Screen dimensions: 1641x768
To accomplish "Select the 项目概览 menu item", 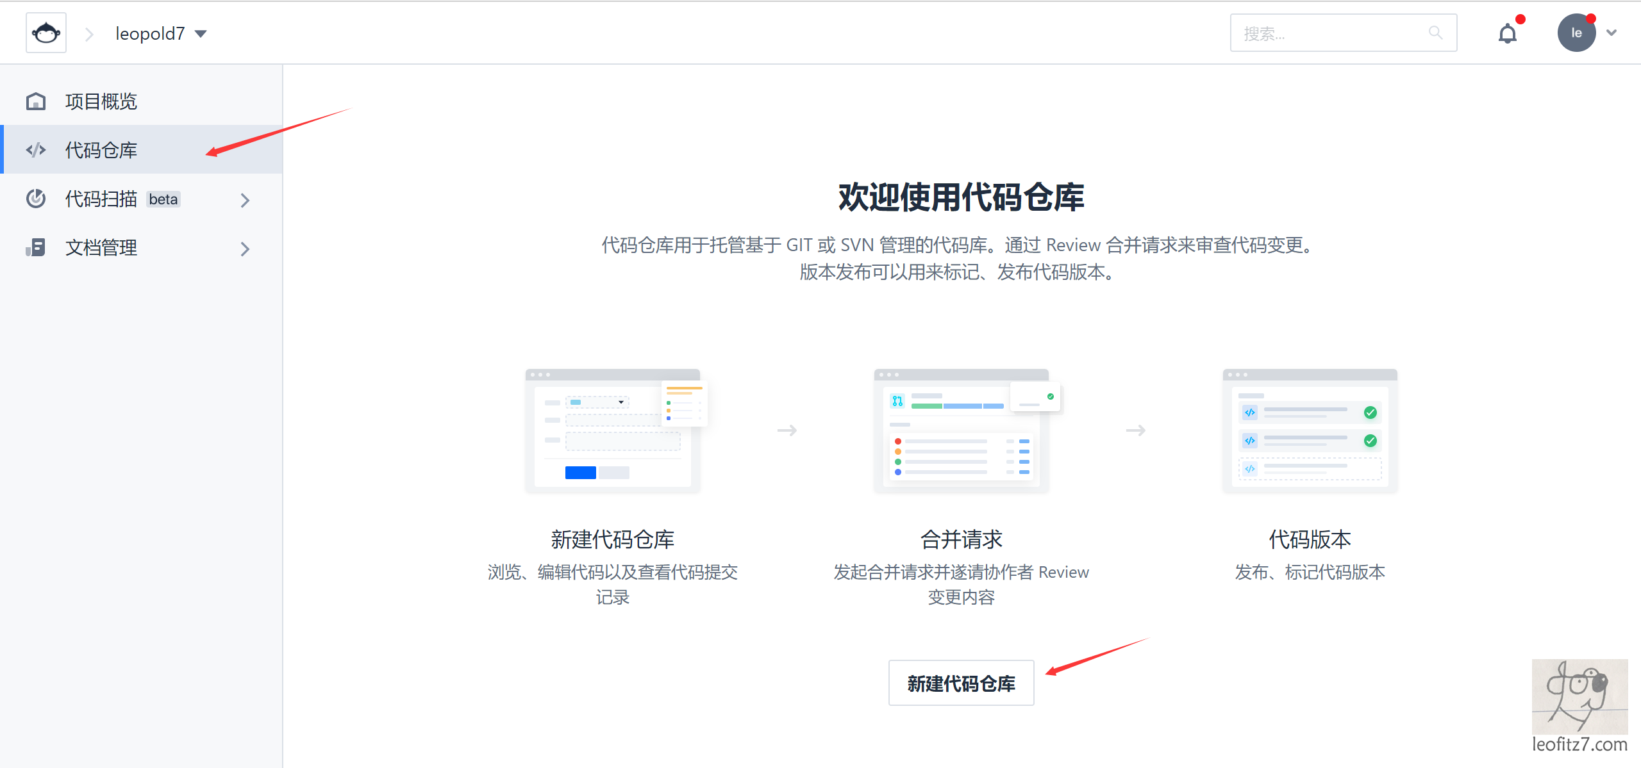I will [101, 101].
